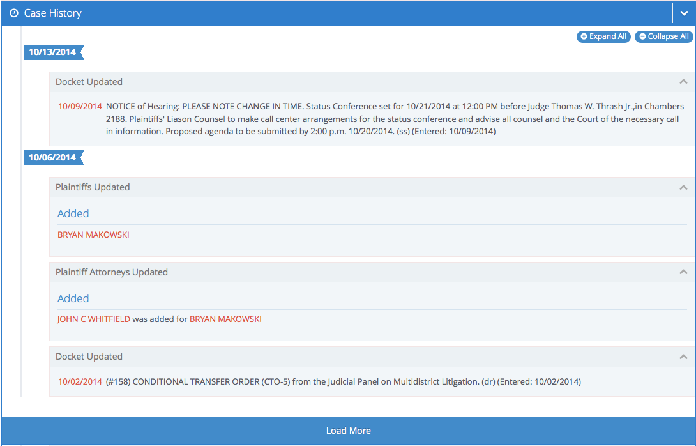Open the 10/09/2014 docket entry date
The width and height of the screenshot is (696, 446).
pos(80,106)
